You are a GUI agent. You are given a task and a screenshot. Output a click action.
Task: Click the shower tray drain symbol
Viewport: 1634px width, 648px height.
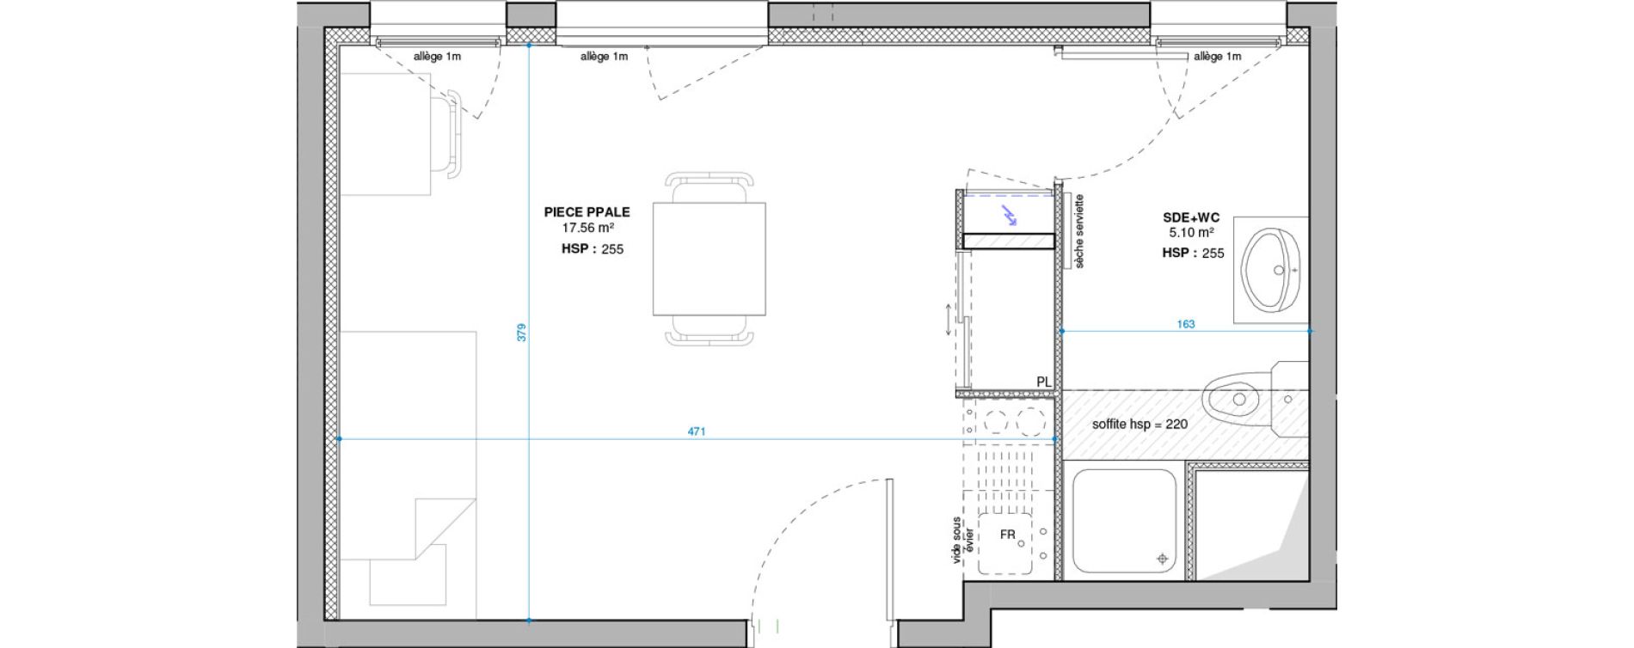tap(1163, 559)
